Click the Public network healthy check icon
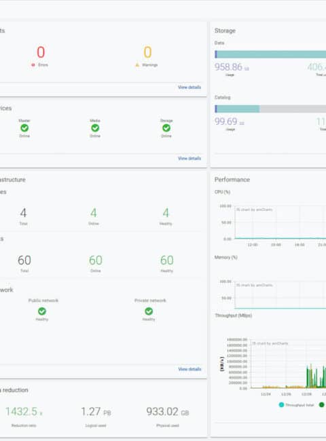 click(42, 311)
